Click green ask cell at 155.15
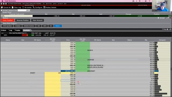172x97 pixels. coord(83,65)
